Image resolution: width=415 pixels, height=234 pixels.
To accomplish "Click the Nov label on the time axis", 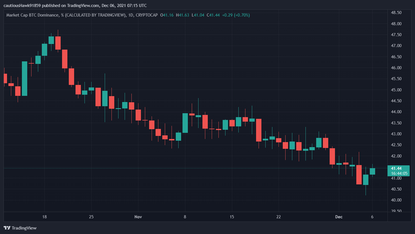I will coord(138,217).
